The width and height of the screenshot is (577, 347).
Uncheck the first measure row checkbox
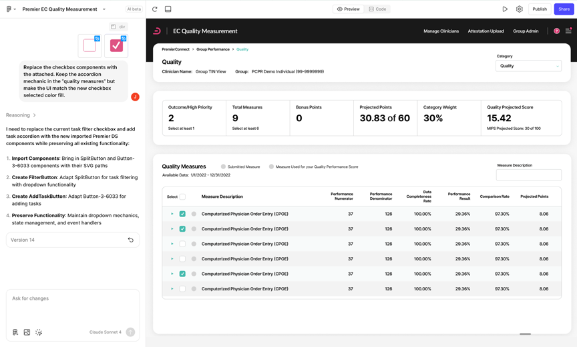182,214
